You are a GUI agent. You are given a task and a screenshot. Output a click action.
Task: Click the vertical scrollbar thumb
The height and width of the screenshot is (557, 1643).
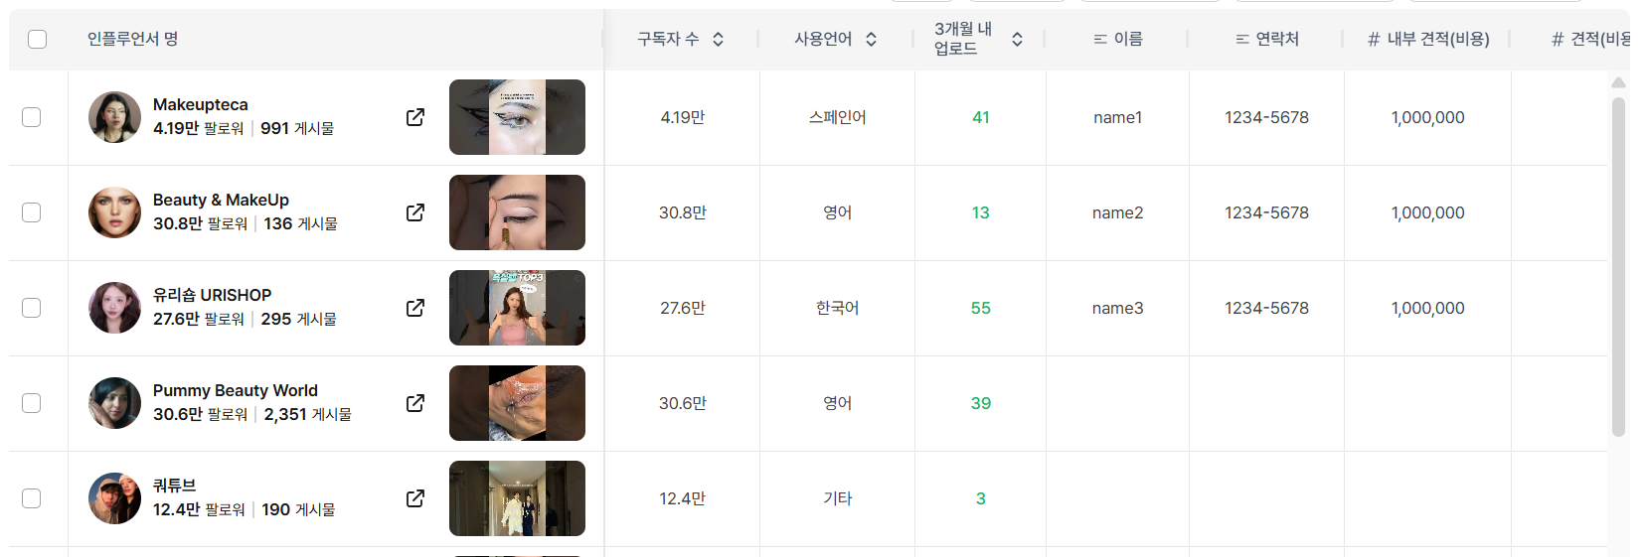[x=1618, y=266]
